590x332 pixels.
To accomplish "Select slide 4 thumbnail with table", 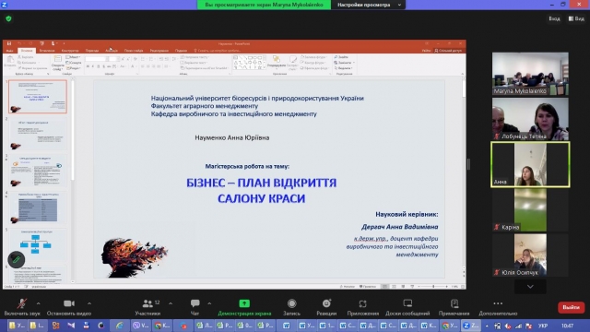I will [x=38, y=207].
